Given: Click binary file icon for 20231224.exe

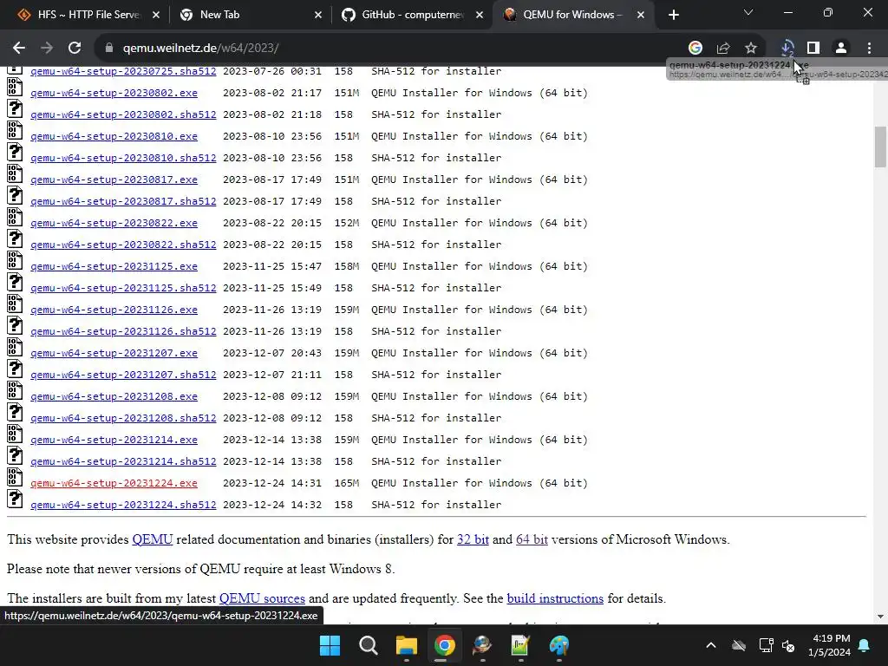Looking at the screenshot, I should [x=15, y=478].
